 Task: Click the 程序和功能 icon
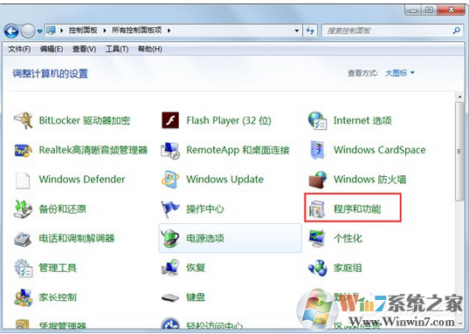click(x=317, y=208)
